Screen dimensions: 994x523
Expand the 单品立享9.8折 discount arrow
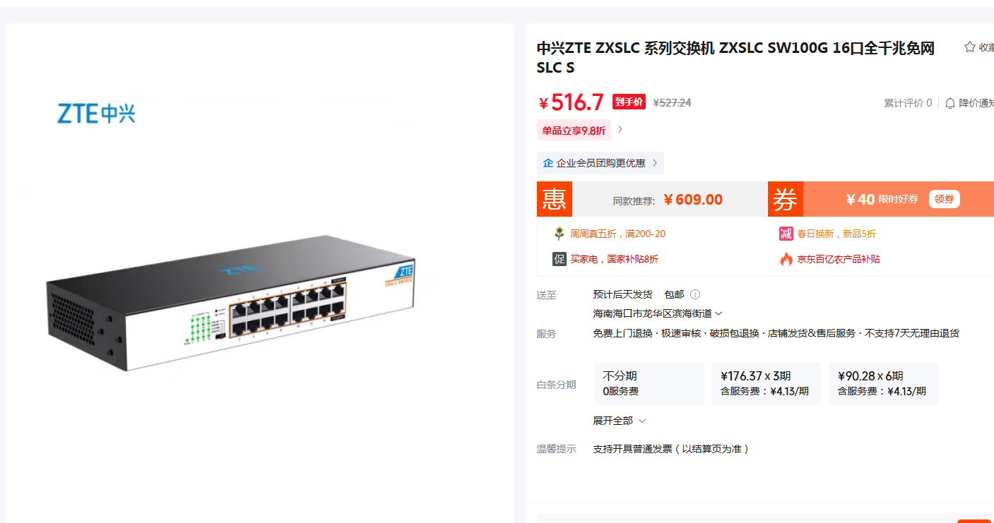(x=620, y=129)
